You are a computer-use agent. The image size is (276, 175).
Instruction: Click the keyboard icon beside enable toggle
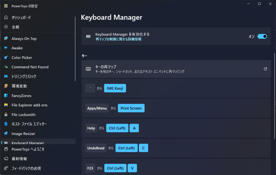[x=88, y=36]
